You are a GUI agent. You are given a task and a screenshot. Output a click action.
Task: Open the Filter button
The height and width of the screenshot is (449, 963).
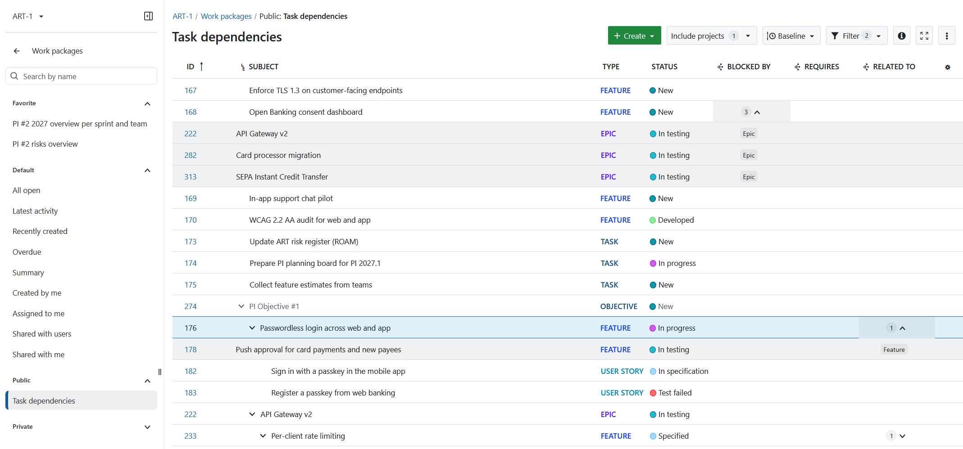pos(856,36)
